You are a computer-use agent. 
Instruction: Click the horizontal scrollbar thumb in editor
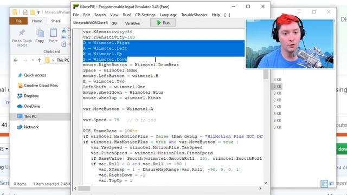point(85,188)
